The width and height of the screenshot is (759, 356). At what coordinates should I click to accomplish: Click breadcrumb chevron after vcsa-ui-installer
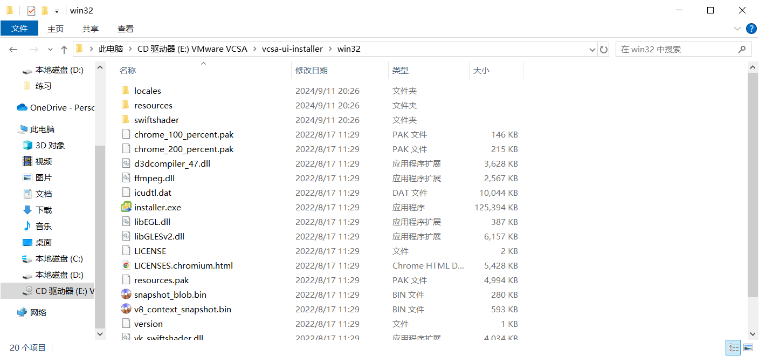coord(330,49)
